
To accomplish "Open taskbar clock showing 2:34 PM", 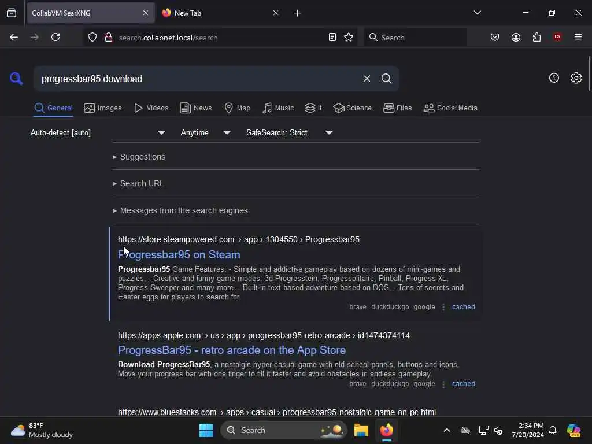I will coord(528,430).
